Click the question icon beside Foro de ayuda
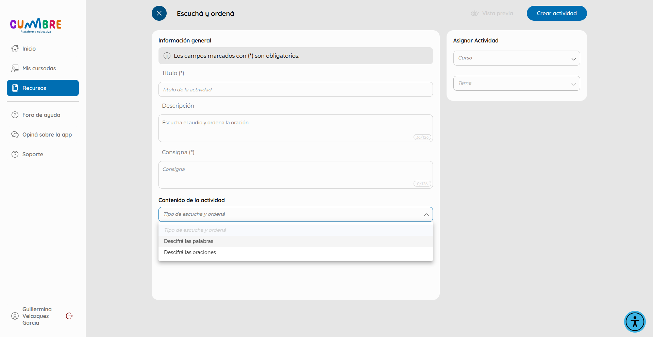 (x=15, y=115)
